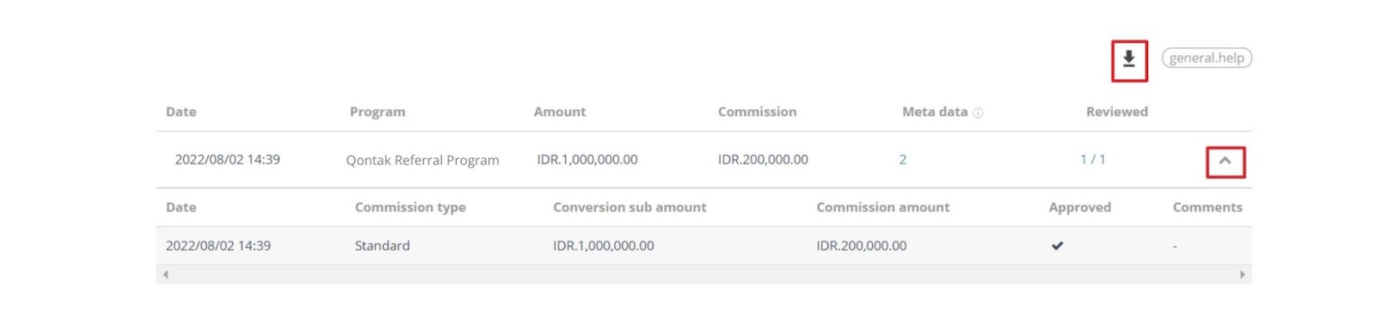1376x331 pixels.
Task: Click the left arrow of horizontal scrollbar
Action: click(x=165, y=274)
